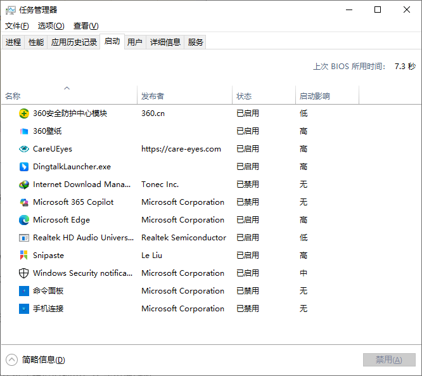Click the Windows Security shield icon
Image resolution: width=422 pixels, height=376 pixels.
coord(24,273)
